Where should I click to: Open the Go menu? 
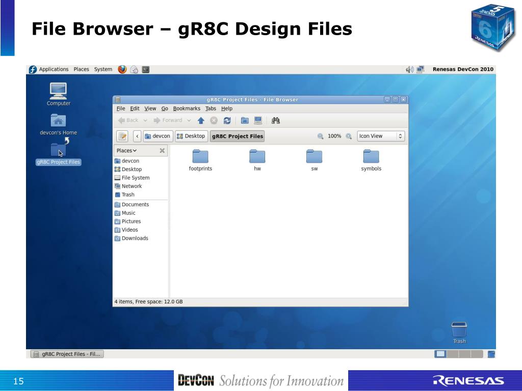pyautogui.click(x=165, y=109)
